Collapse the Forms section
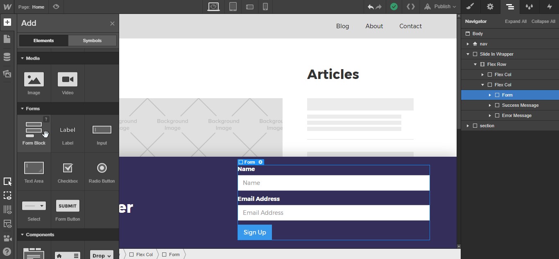The height and width of the screenshot is (259, 559). tap(68, 108)
